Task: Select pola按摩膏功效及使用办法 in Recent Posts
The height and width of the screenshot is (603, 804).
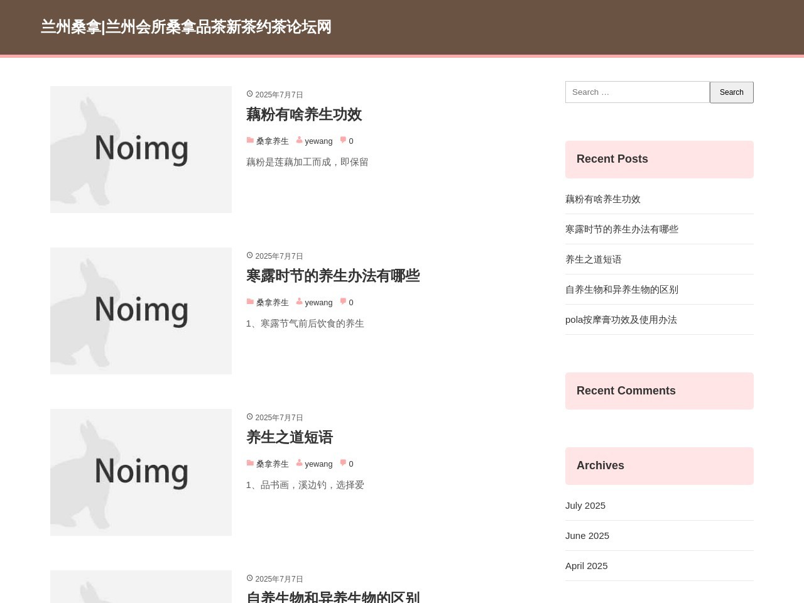Action: coord(621,320)
